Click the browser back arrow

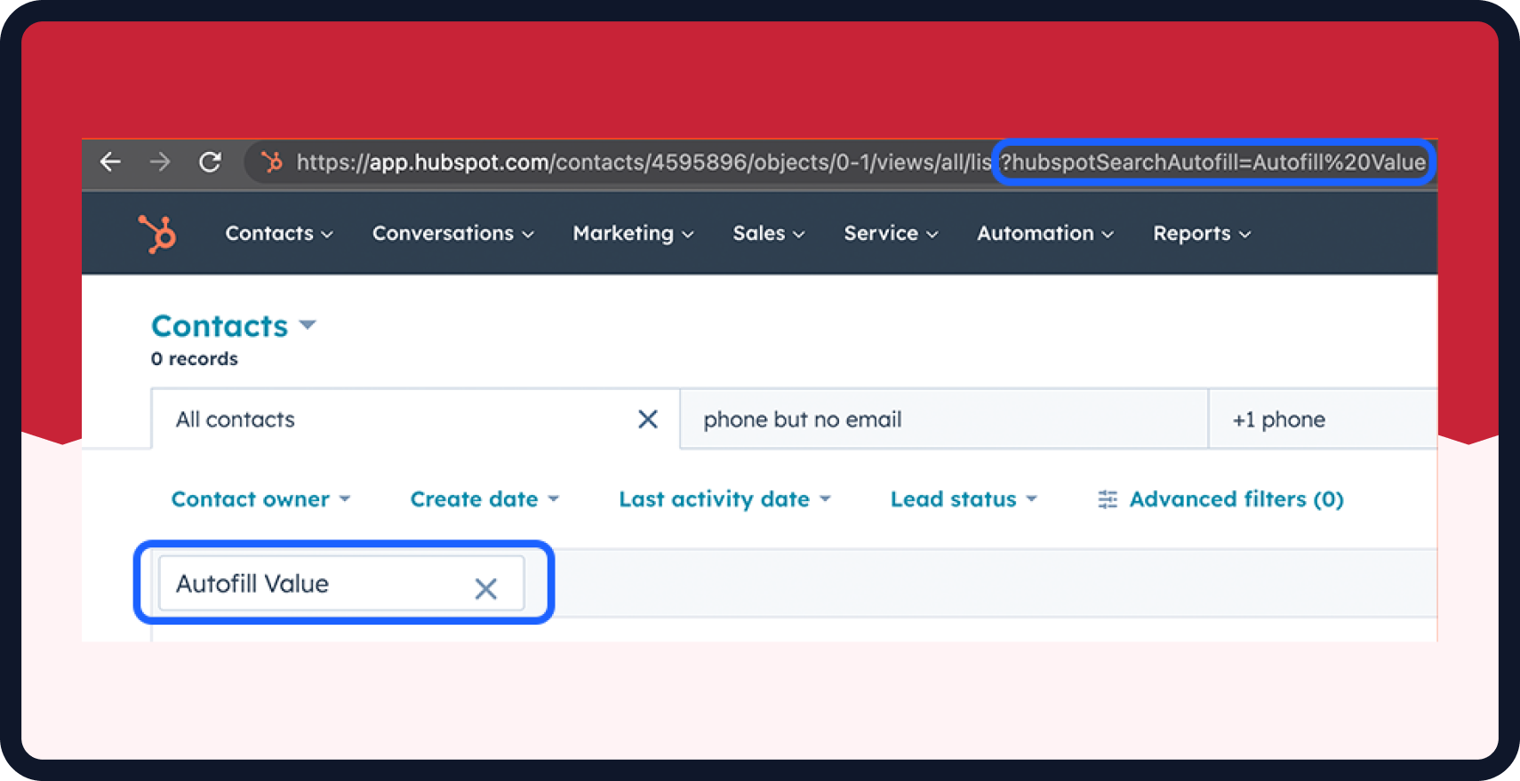[110, 162]
